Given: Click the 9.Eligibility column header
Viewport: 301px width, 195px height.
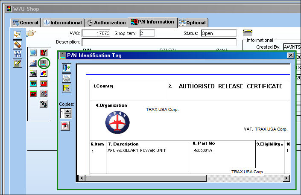Looking at the screenshot, I should click(269, 144).
